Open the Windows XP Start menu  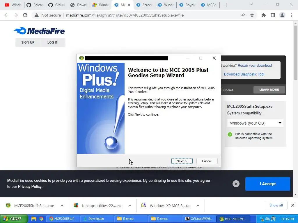(x=13, y=219)
